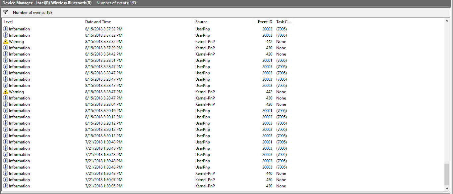
Task: Sort by the Level column header
Action: [x=42, y=22]
